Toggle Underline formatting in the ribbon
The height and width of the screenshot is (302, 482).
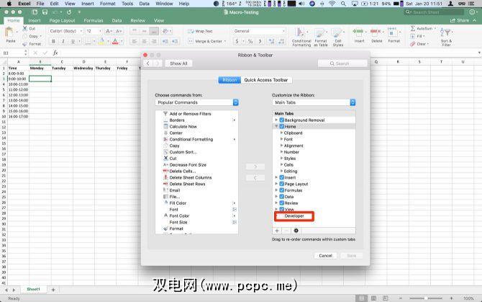click(x=73, y=41)
